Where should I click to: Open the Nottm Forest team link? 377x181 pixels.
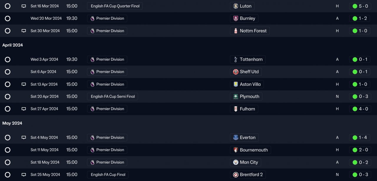coord(253,31)
